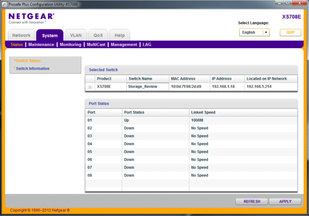The image size is (309, 216).
Task: Switch to the Network tab
Action: pyautogui.click(x=21, y=35)
